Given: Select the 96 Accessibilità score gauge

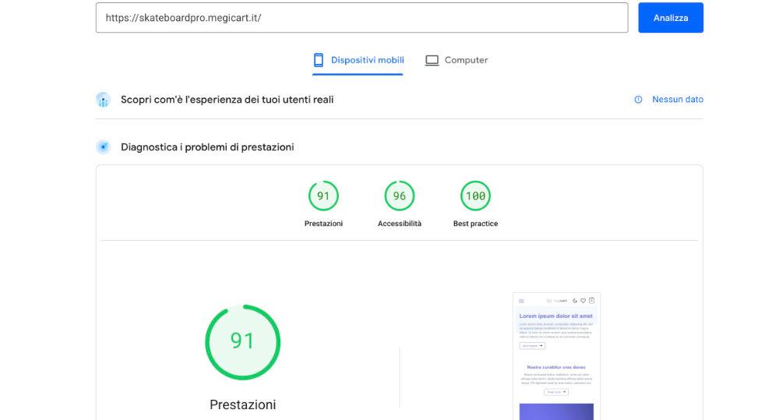Looking at the screenshot, I should tap(400, 196).
